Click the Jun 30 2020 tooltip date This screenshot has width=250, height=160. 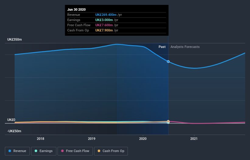(76, 9)
